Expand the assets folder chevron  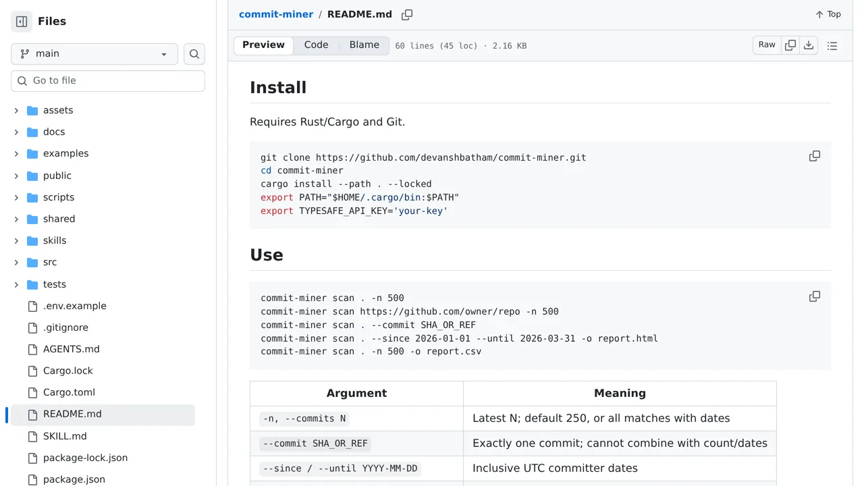(16, 110)
